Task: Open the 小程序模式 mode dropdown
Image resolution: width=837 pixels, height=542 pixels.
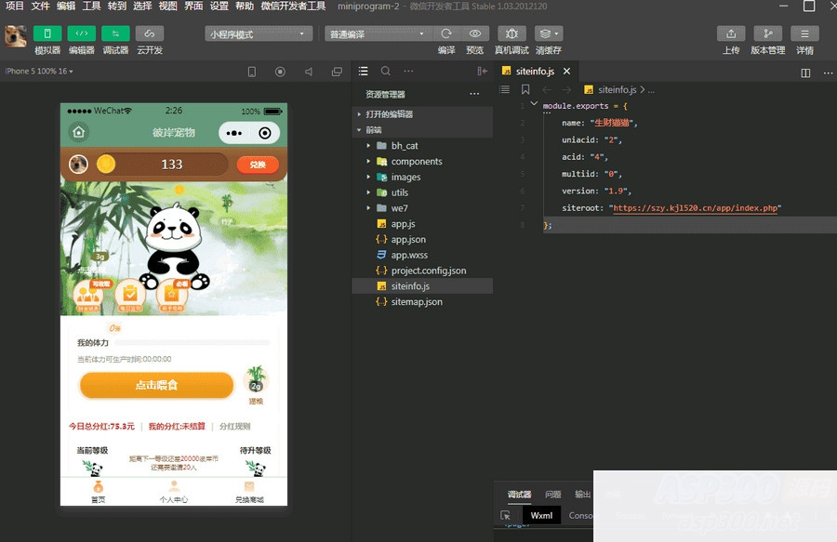Action: pyautogui.click(x=260, y=33)
